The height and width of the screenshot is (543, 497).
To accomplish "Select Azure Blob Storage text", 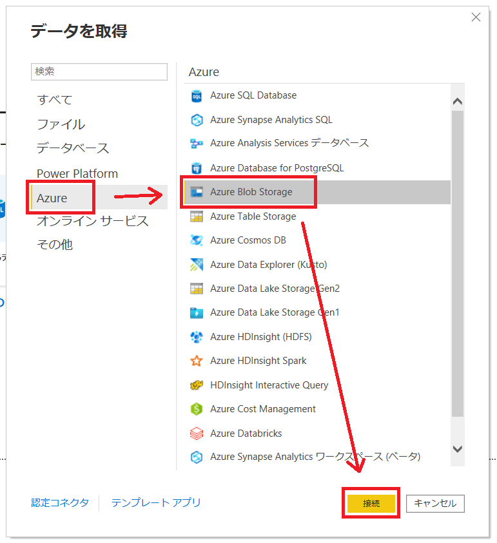I will [251, 192].
